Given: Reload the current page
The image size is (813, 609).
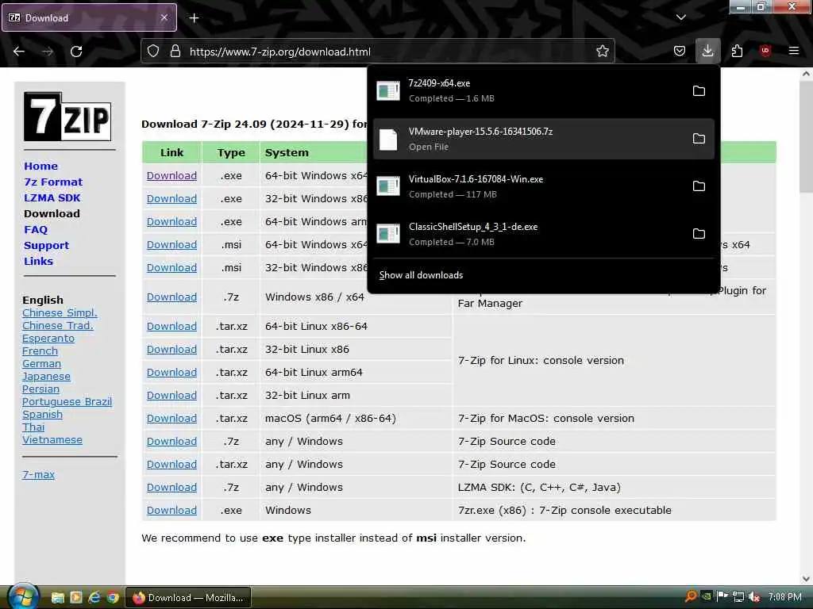Looking at the screenshot, I should 76,52.
